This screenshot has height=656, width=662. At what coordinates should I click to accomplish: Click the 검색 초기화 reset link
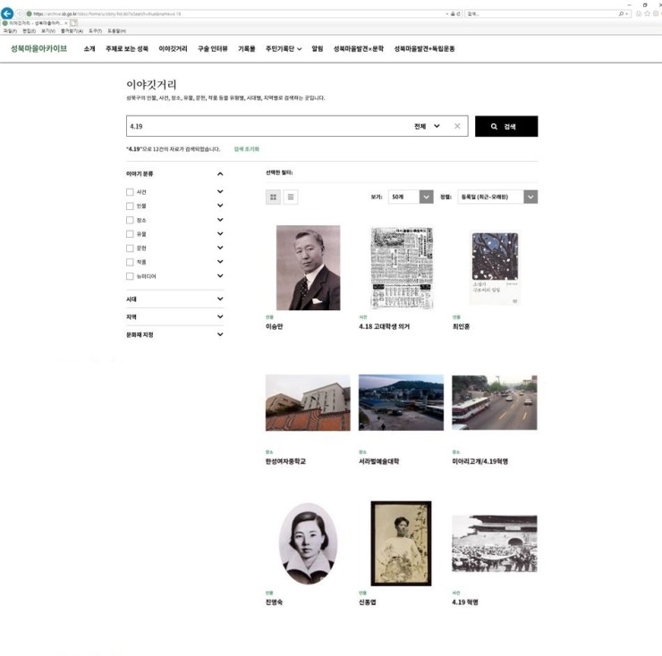246,149
